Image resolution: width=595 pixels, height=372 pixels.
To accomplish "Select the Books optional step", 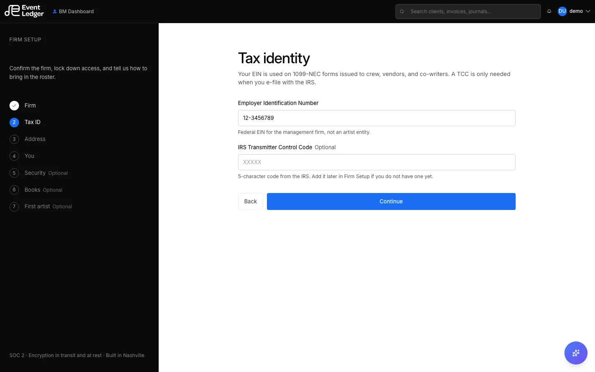I will (43, 190).
